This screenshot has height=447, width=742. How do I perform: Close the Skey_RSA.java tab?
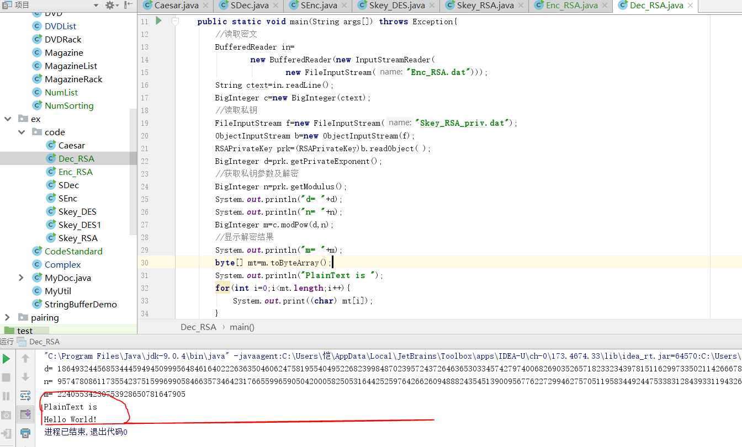[522, 6]
